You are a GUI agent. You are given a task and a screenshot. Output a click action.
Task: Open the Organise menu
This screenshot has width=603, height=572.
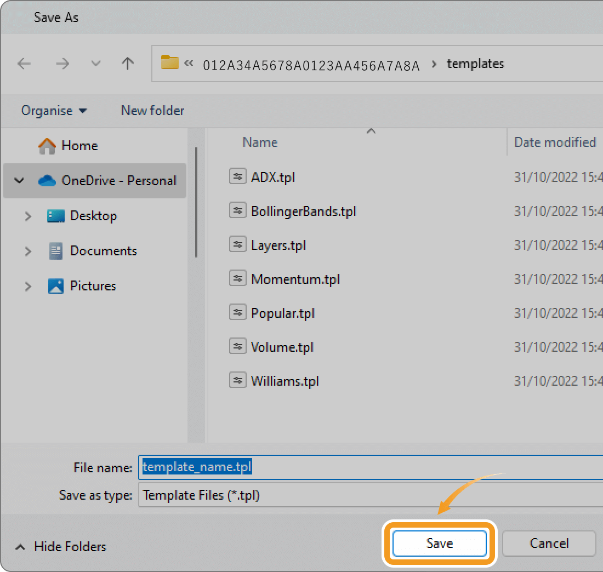54,111
